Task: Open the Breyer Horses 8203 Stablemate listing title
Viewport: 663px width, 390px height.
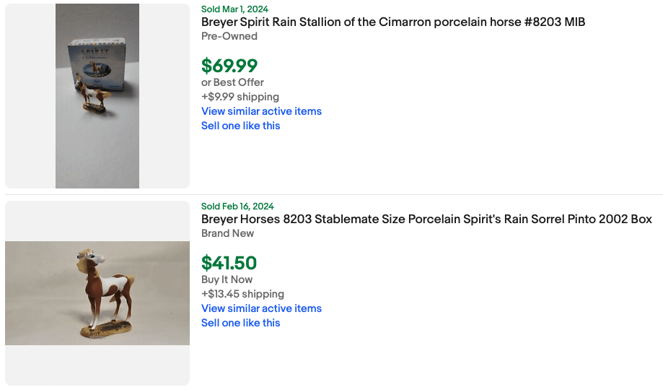Action: tap(426, 220)
